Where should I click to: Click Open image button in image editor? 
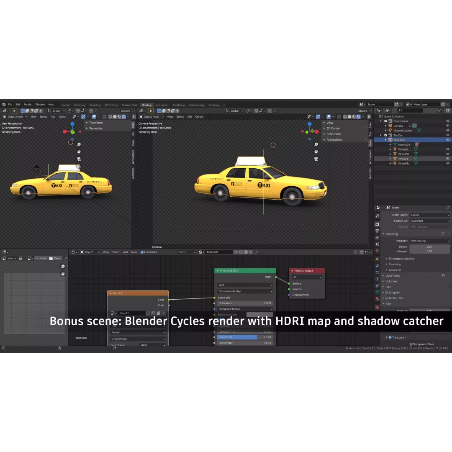click(x=55, y=258)
